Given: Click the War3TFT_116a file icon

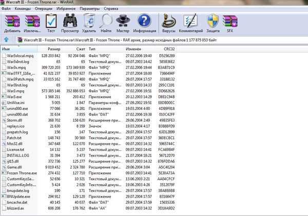Looking at the screenshot, I should point(4,73).
